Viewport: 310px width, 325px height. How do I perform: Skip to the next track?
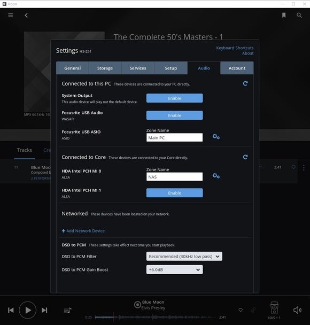tap(44, 310)
